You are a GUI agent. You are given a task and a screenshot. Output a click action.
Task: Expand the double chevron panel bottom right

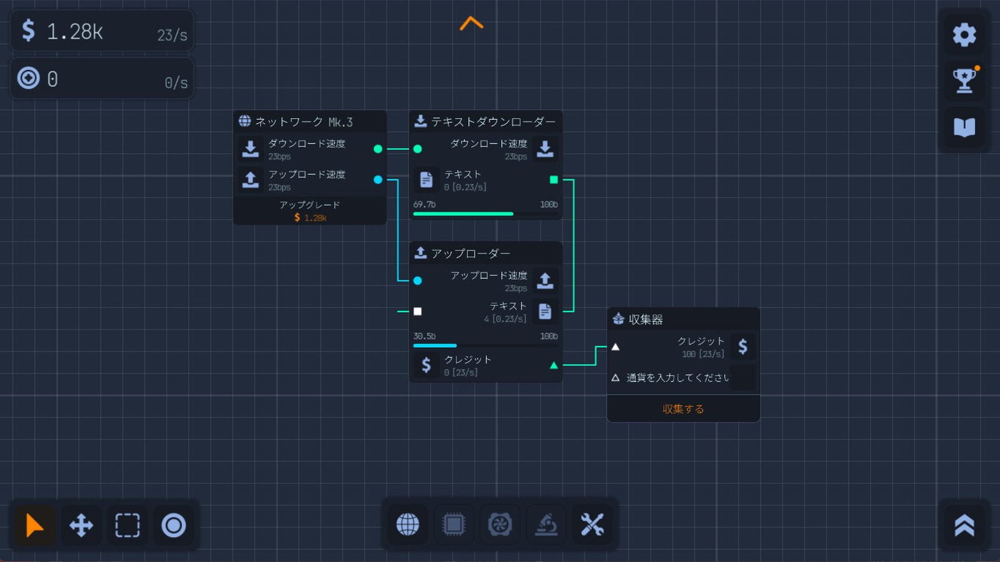pos(964,525)
